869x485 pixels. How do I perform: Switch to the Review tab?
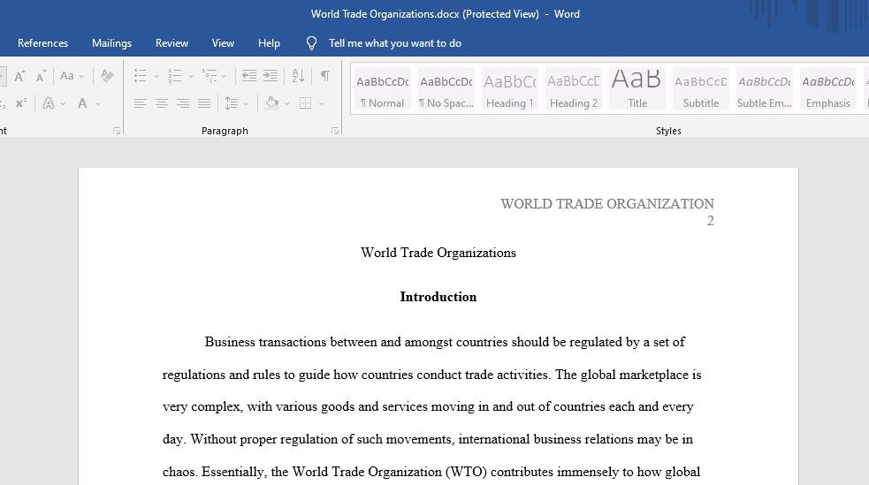point(172,43)
